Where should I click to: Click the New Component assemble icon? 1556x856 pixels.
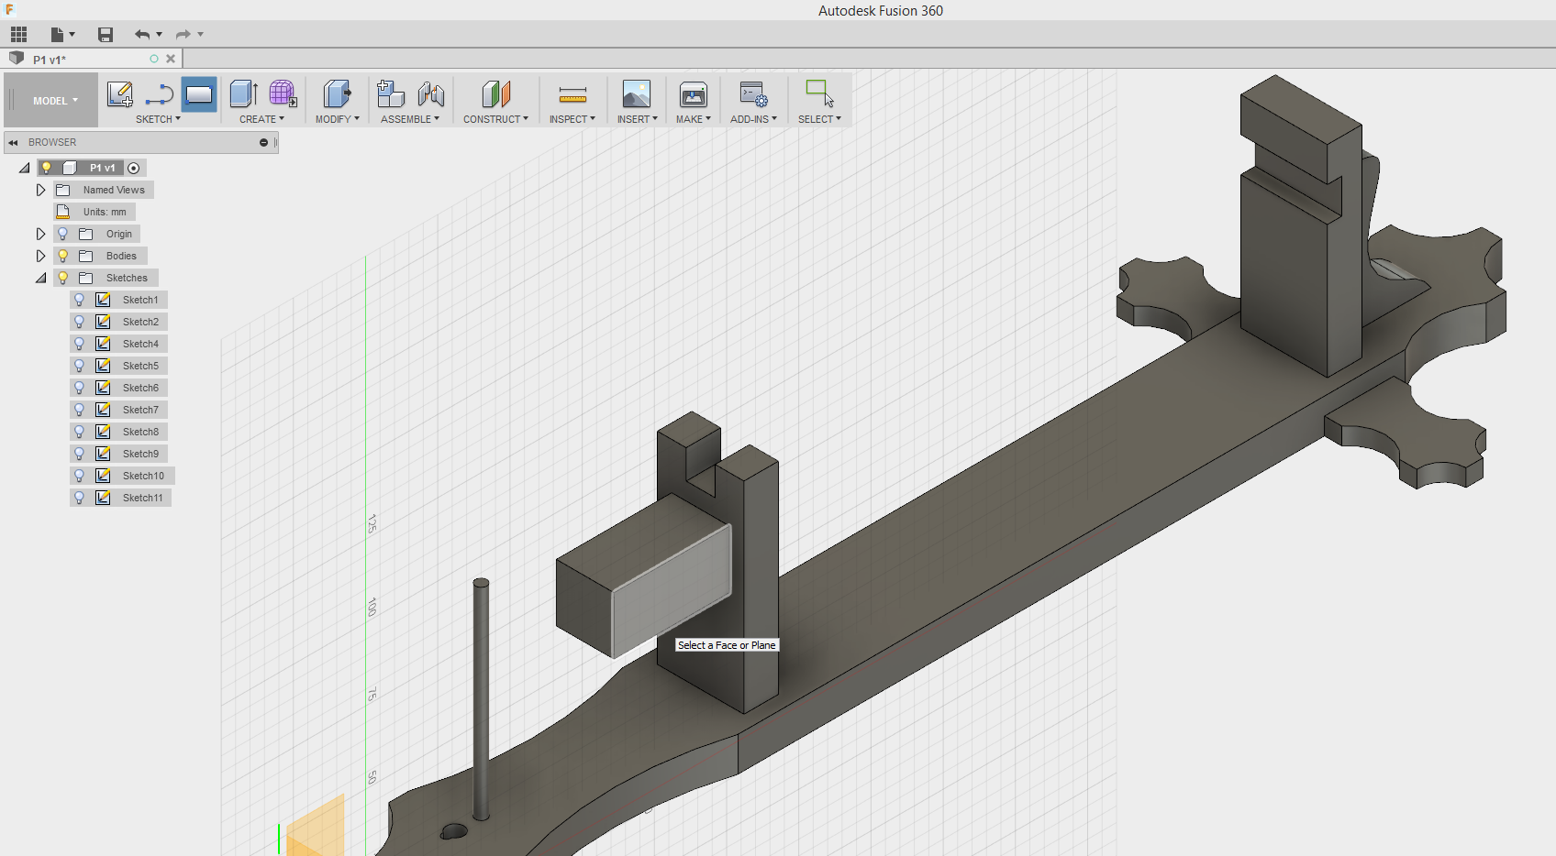pos(391,94)
